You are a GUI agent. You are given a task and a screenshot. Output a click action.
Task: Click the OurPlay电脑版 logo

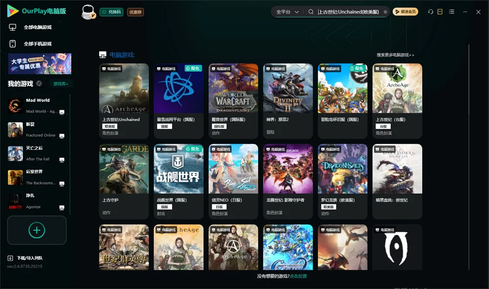[x=37, y=11]
